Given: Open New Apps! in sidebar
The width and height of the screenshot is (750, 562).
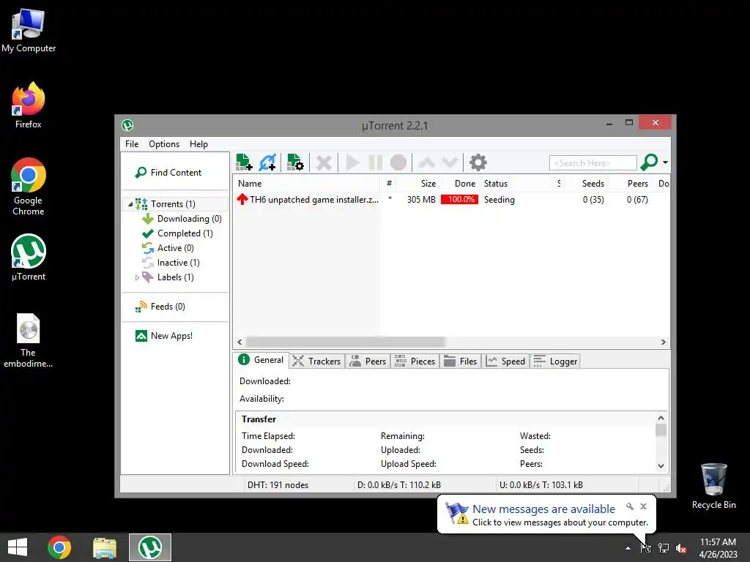Looking at the screenshot, I should click(x=164, y=336).
